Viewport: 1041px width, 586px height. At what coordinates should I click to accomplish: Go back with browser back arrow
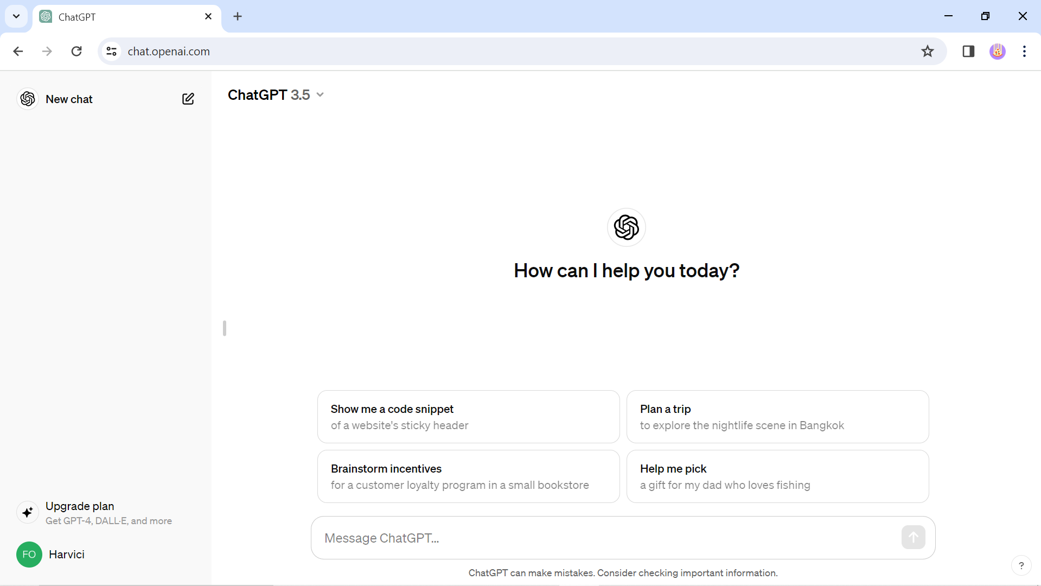click(18, 51)
